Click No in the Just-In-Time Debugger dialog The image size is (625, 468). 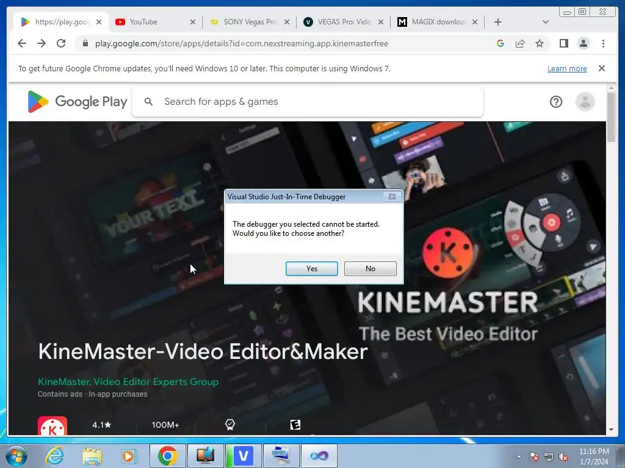(370, 269)
